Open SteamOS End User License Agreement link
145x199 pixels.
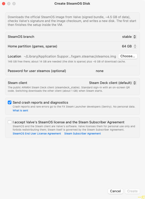tap(37, 133)
